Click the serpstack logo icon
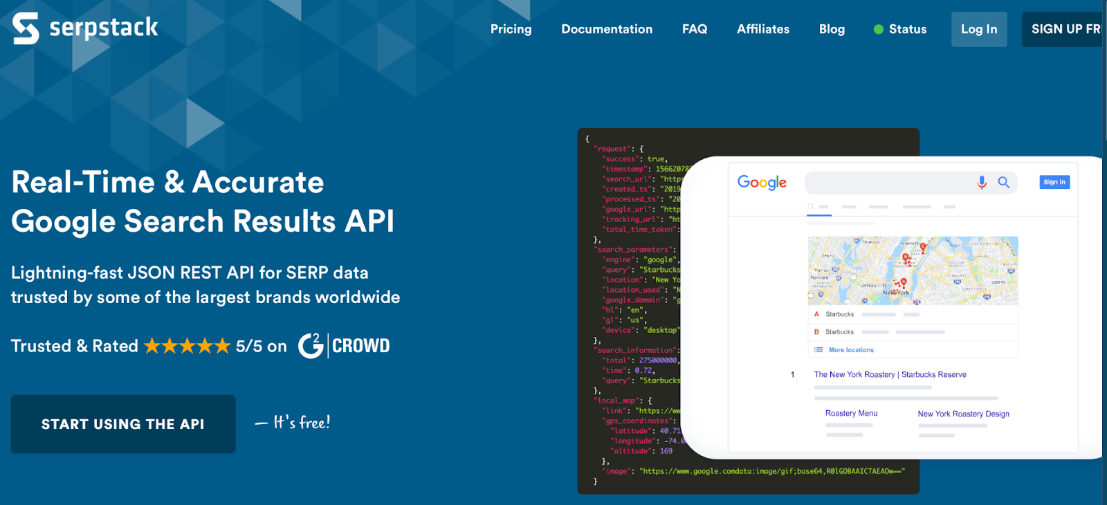Image resolution: width=1107 pixels, height=505 pixels. click(x=26, y=28)
